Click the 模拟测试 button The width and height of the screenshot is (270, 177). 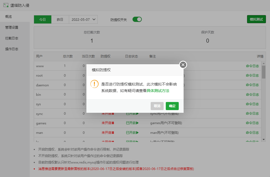point(256,19)
